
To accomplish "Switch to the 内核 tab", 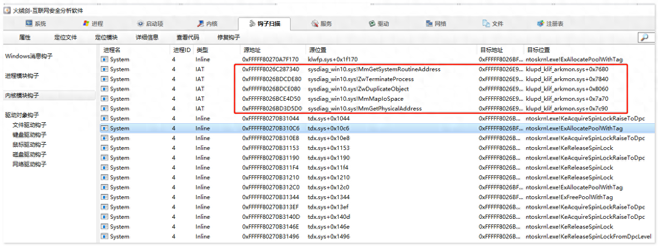I will pyautogui.click(x=207, y=23).
